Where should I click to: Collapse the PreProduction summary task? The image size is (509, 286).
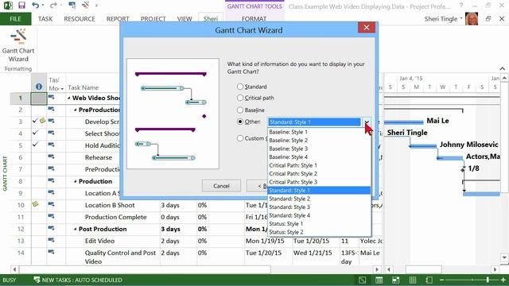76,110
